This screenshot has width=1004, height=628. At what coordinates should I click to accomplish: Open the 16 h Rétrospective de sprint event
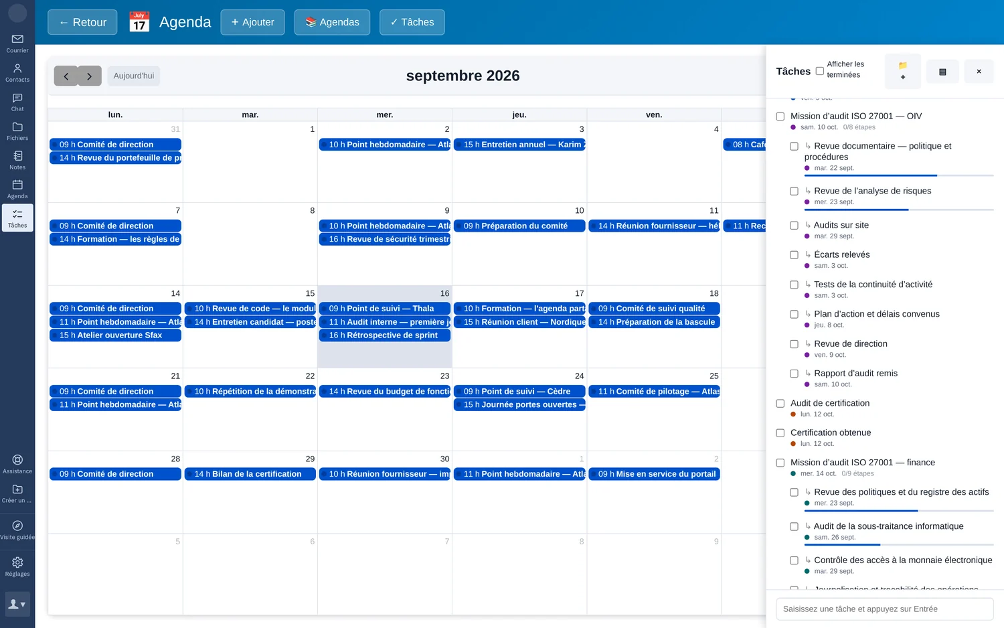pyautogui.click(x=385, y=335)
